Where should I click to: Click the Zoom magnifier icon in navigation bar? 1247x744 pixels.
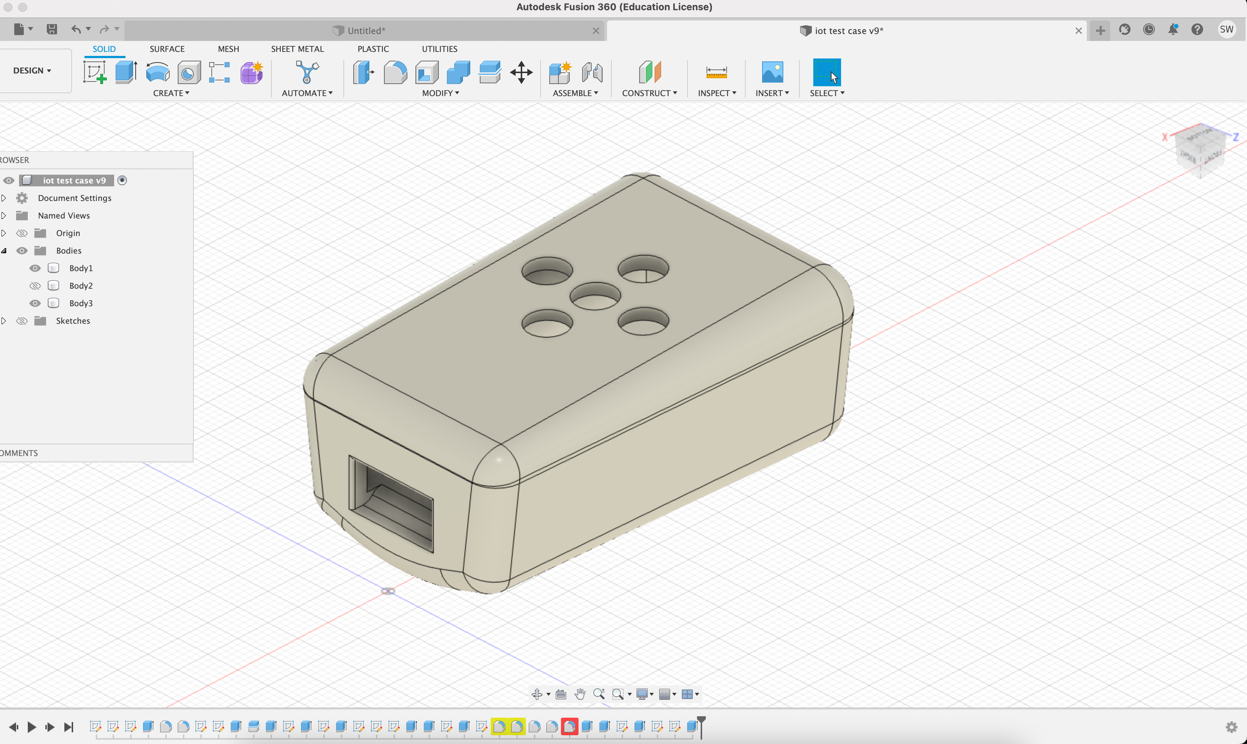598,694
